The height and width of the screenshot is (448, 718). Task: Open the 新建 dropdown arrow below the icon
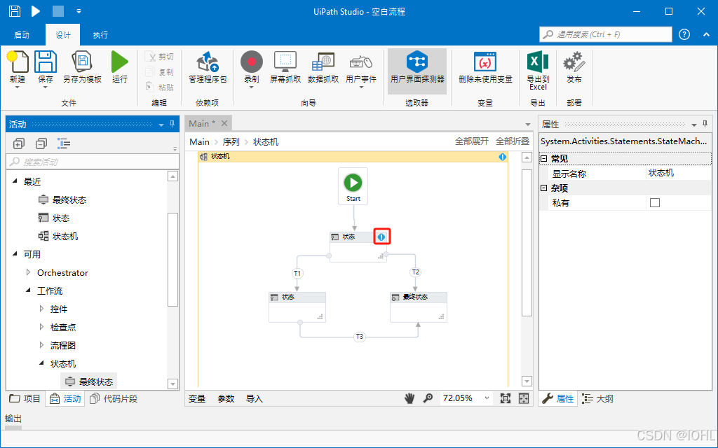click(18, 87)
